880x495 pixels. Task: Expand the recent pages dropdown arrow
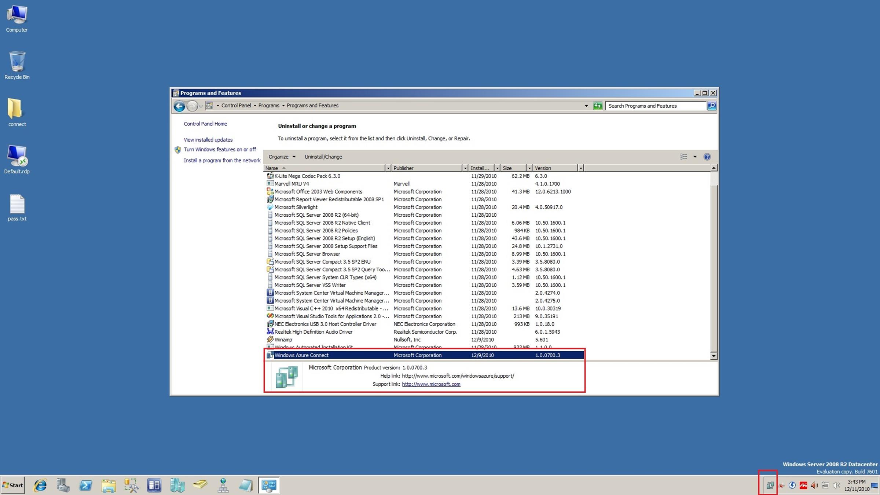pyautogui.click(x=201, y=106)
